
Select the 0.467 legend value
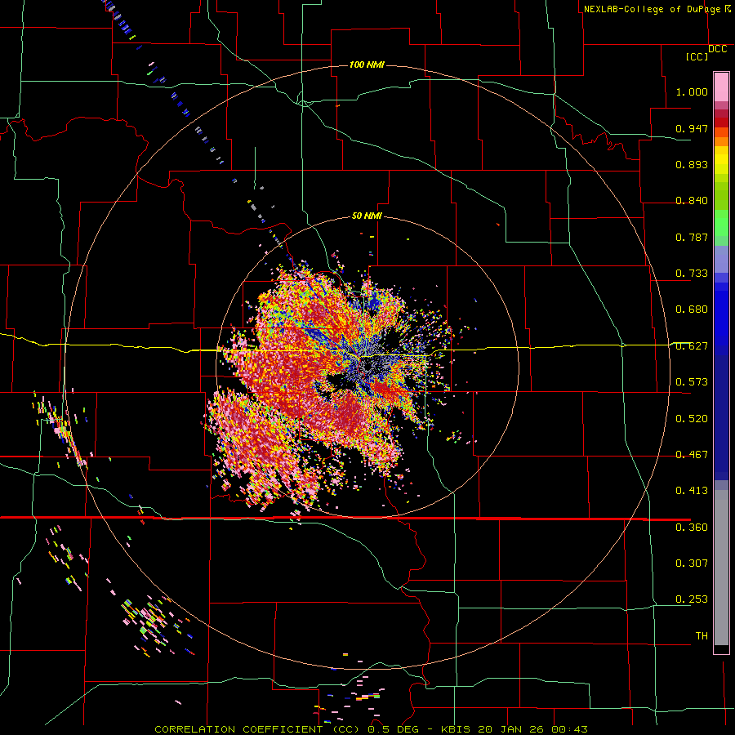coord(692,455)
